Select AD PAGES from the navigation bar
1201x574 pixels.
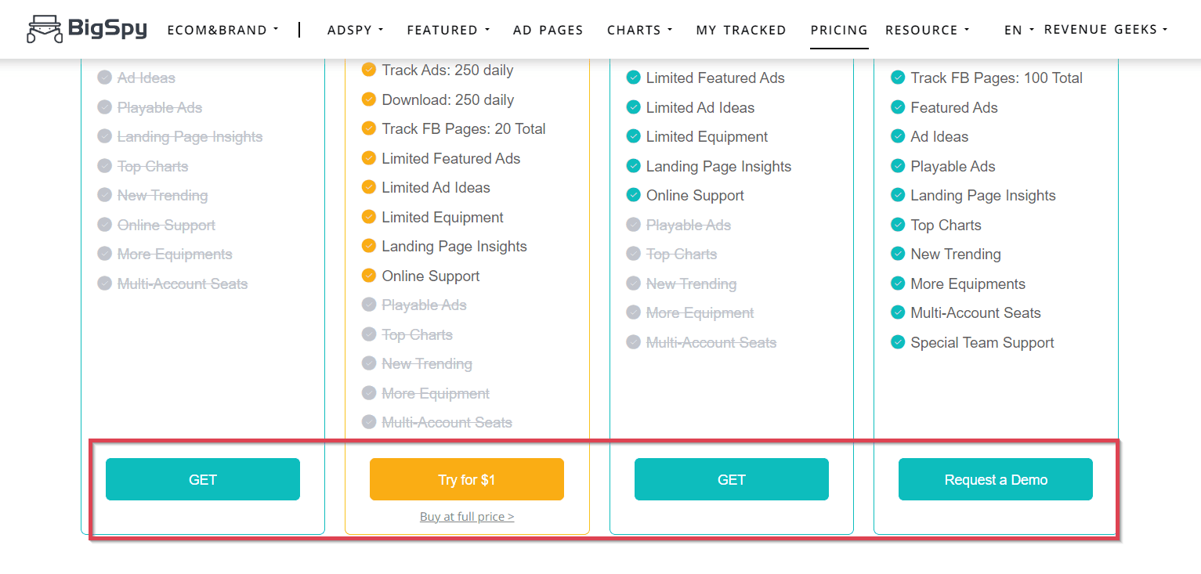(x=548, y=30)
